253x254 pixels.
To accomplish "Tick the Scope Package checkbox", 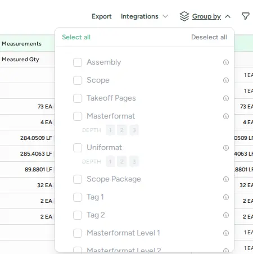I will pyautogui.click(x=78, y=179).
